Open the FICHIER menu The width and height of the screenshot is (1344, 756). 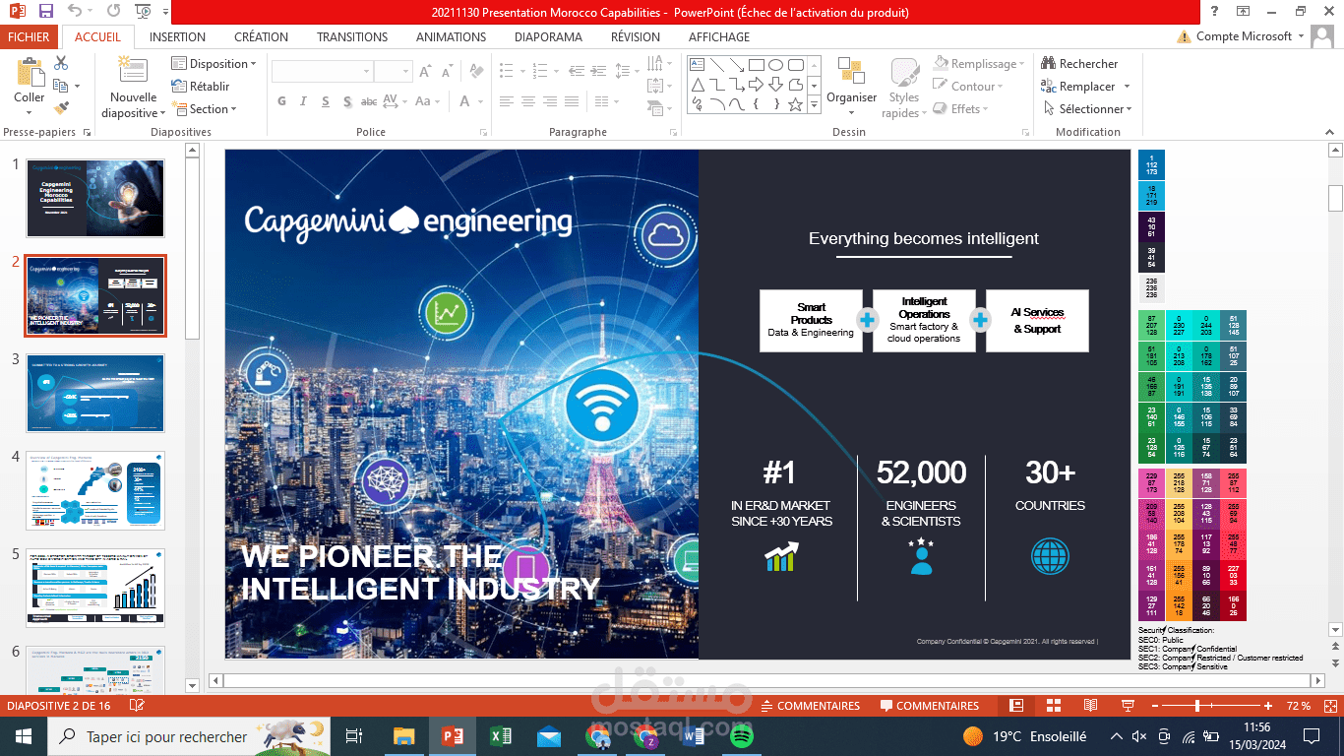pyautogui.click(x=29, y=36)
